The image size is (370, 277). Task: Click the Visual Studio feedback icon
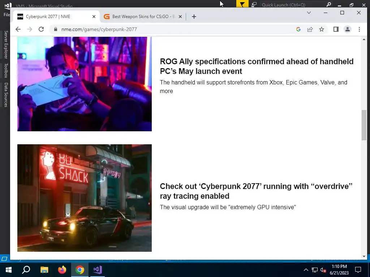[254, 4]
